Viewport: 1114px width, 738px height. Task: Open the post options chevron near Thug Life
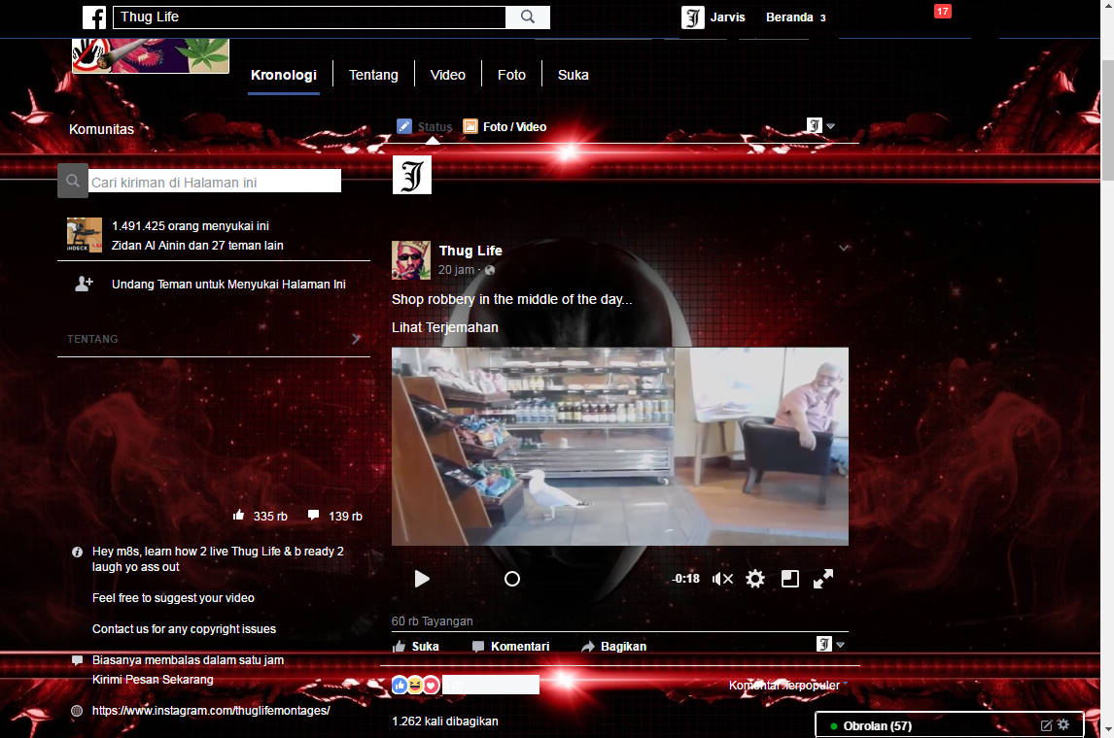point(843,248)
